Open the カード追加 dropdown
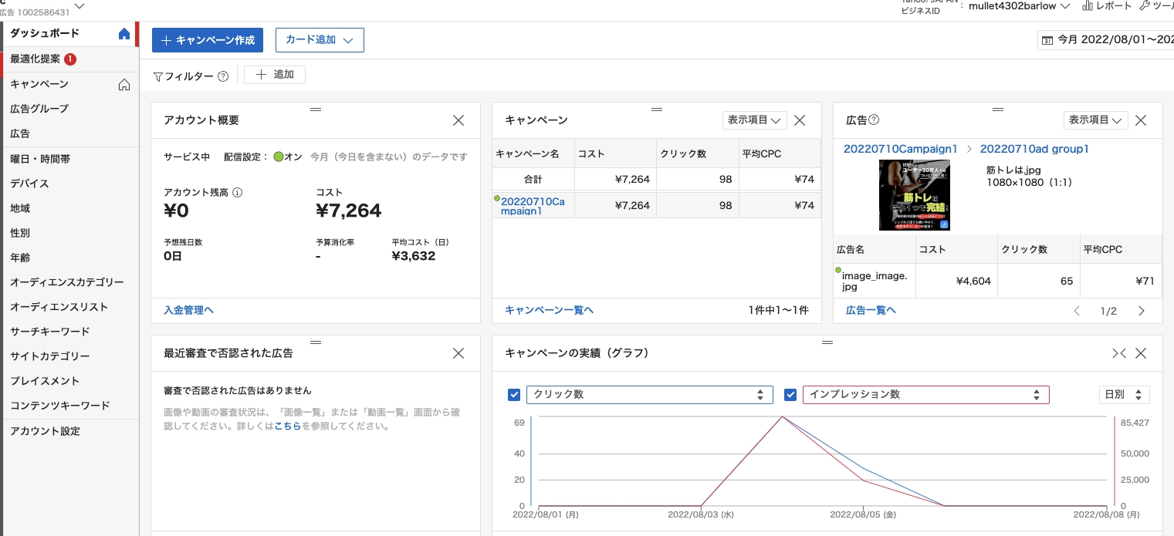Viewport: 1174px width, 536px height. click(320, 40)
